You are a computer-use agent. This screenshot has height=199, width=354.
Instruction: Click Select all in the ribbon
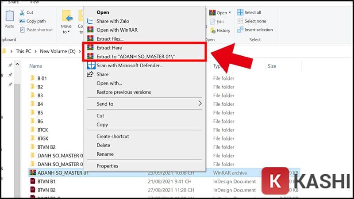249,12
